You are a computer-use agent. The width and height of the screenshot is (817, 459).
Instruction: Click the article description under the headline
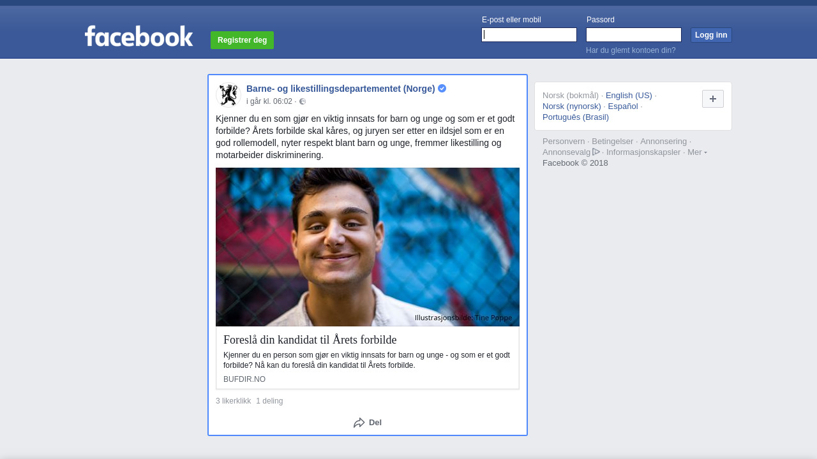click(x=367, y=360)
